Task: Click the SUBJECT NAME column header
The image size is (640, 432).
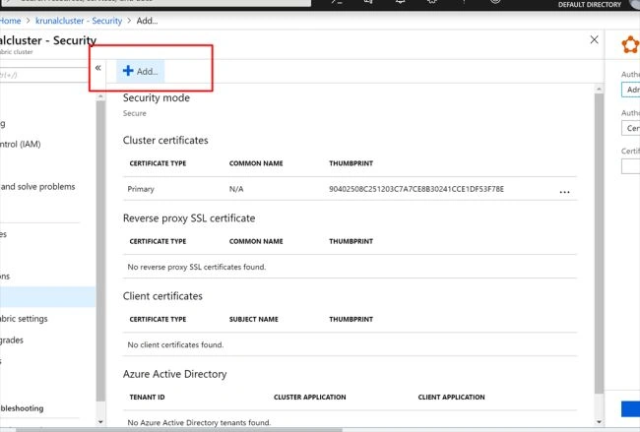Action: coord(253,319)
